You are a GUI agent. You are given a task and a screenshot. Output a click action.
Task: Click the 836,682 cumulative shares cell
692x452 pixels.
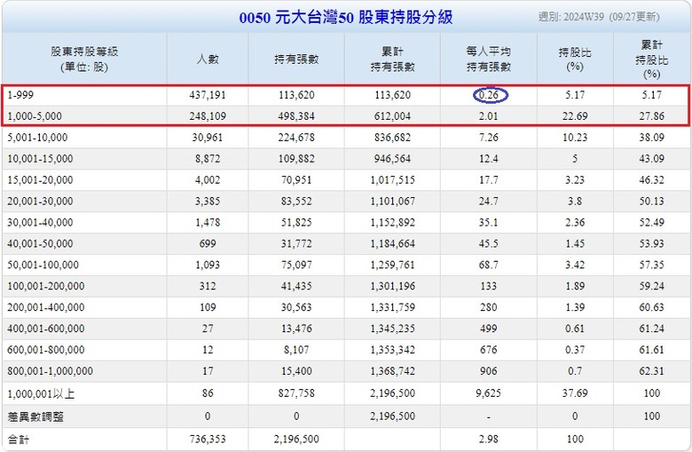click(392, 138)
